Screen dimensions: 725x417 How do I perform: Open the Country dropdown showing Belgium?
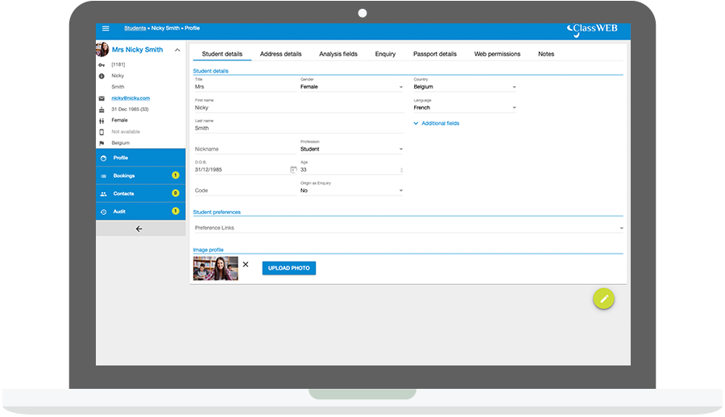click(x=465, y=87)
